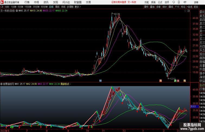
Task: Expand the main chart indicator dropdown arrow
Action: click(x=17, y=11)
